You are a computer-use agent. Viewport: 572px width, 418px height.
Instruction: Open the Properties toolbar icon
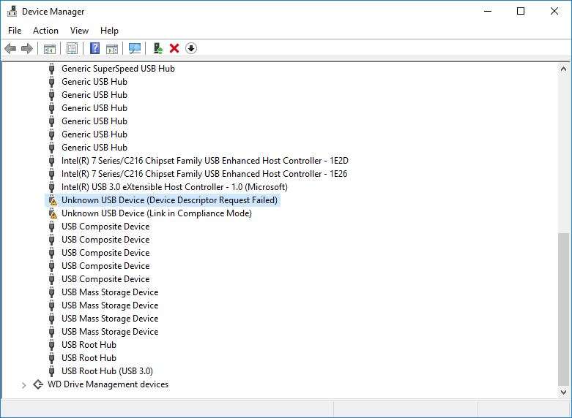click(x=73, y=48)
